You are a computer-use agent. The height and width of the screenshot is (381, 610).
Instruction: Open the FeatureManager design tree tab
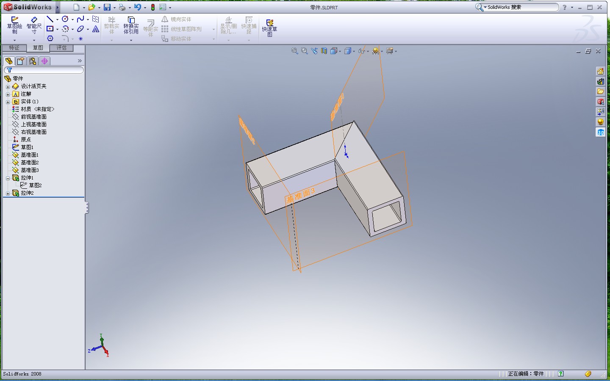(x=9, y=61)
